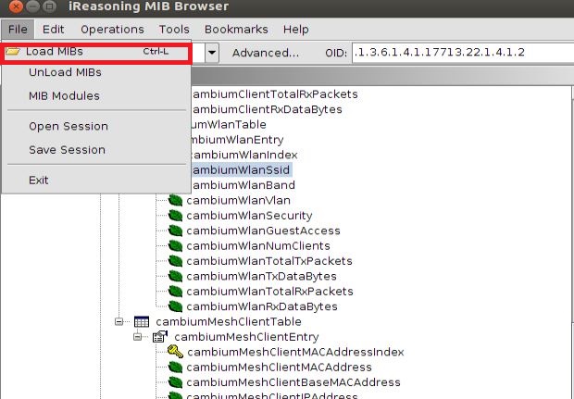
Task: Click the cambiumMeshClientEntry entry icon
Action: (160, 337)
